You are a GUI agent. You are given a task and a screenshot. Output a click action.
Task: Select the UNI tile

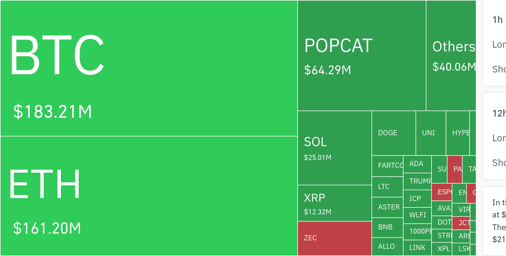[431, 133]
